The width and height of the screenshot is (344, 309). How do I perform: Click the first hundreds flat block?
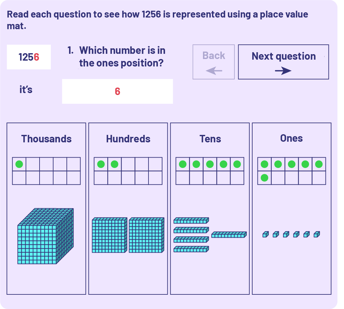click(109, 235)
